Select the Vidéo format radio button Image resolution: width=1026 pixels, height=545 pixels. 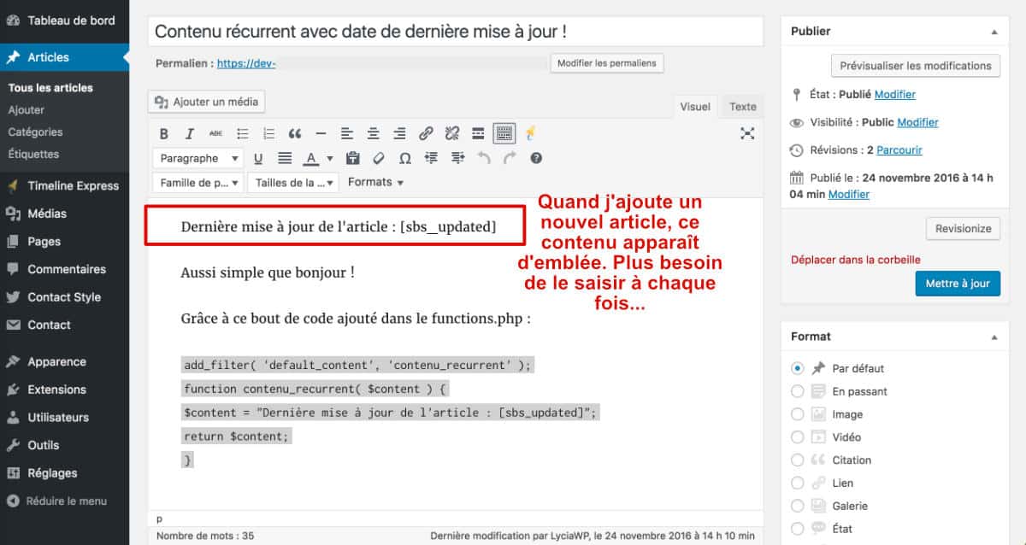point(797,437)
